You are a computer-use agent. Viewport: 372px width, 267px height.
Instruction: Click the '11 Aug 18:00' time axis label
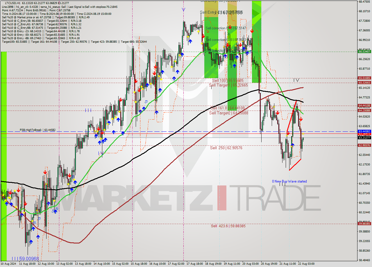tap(28, 264)
